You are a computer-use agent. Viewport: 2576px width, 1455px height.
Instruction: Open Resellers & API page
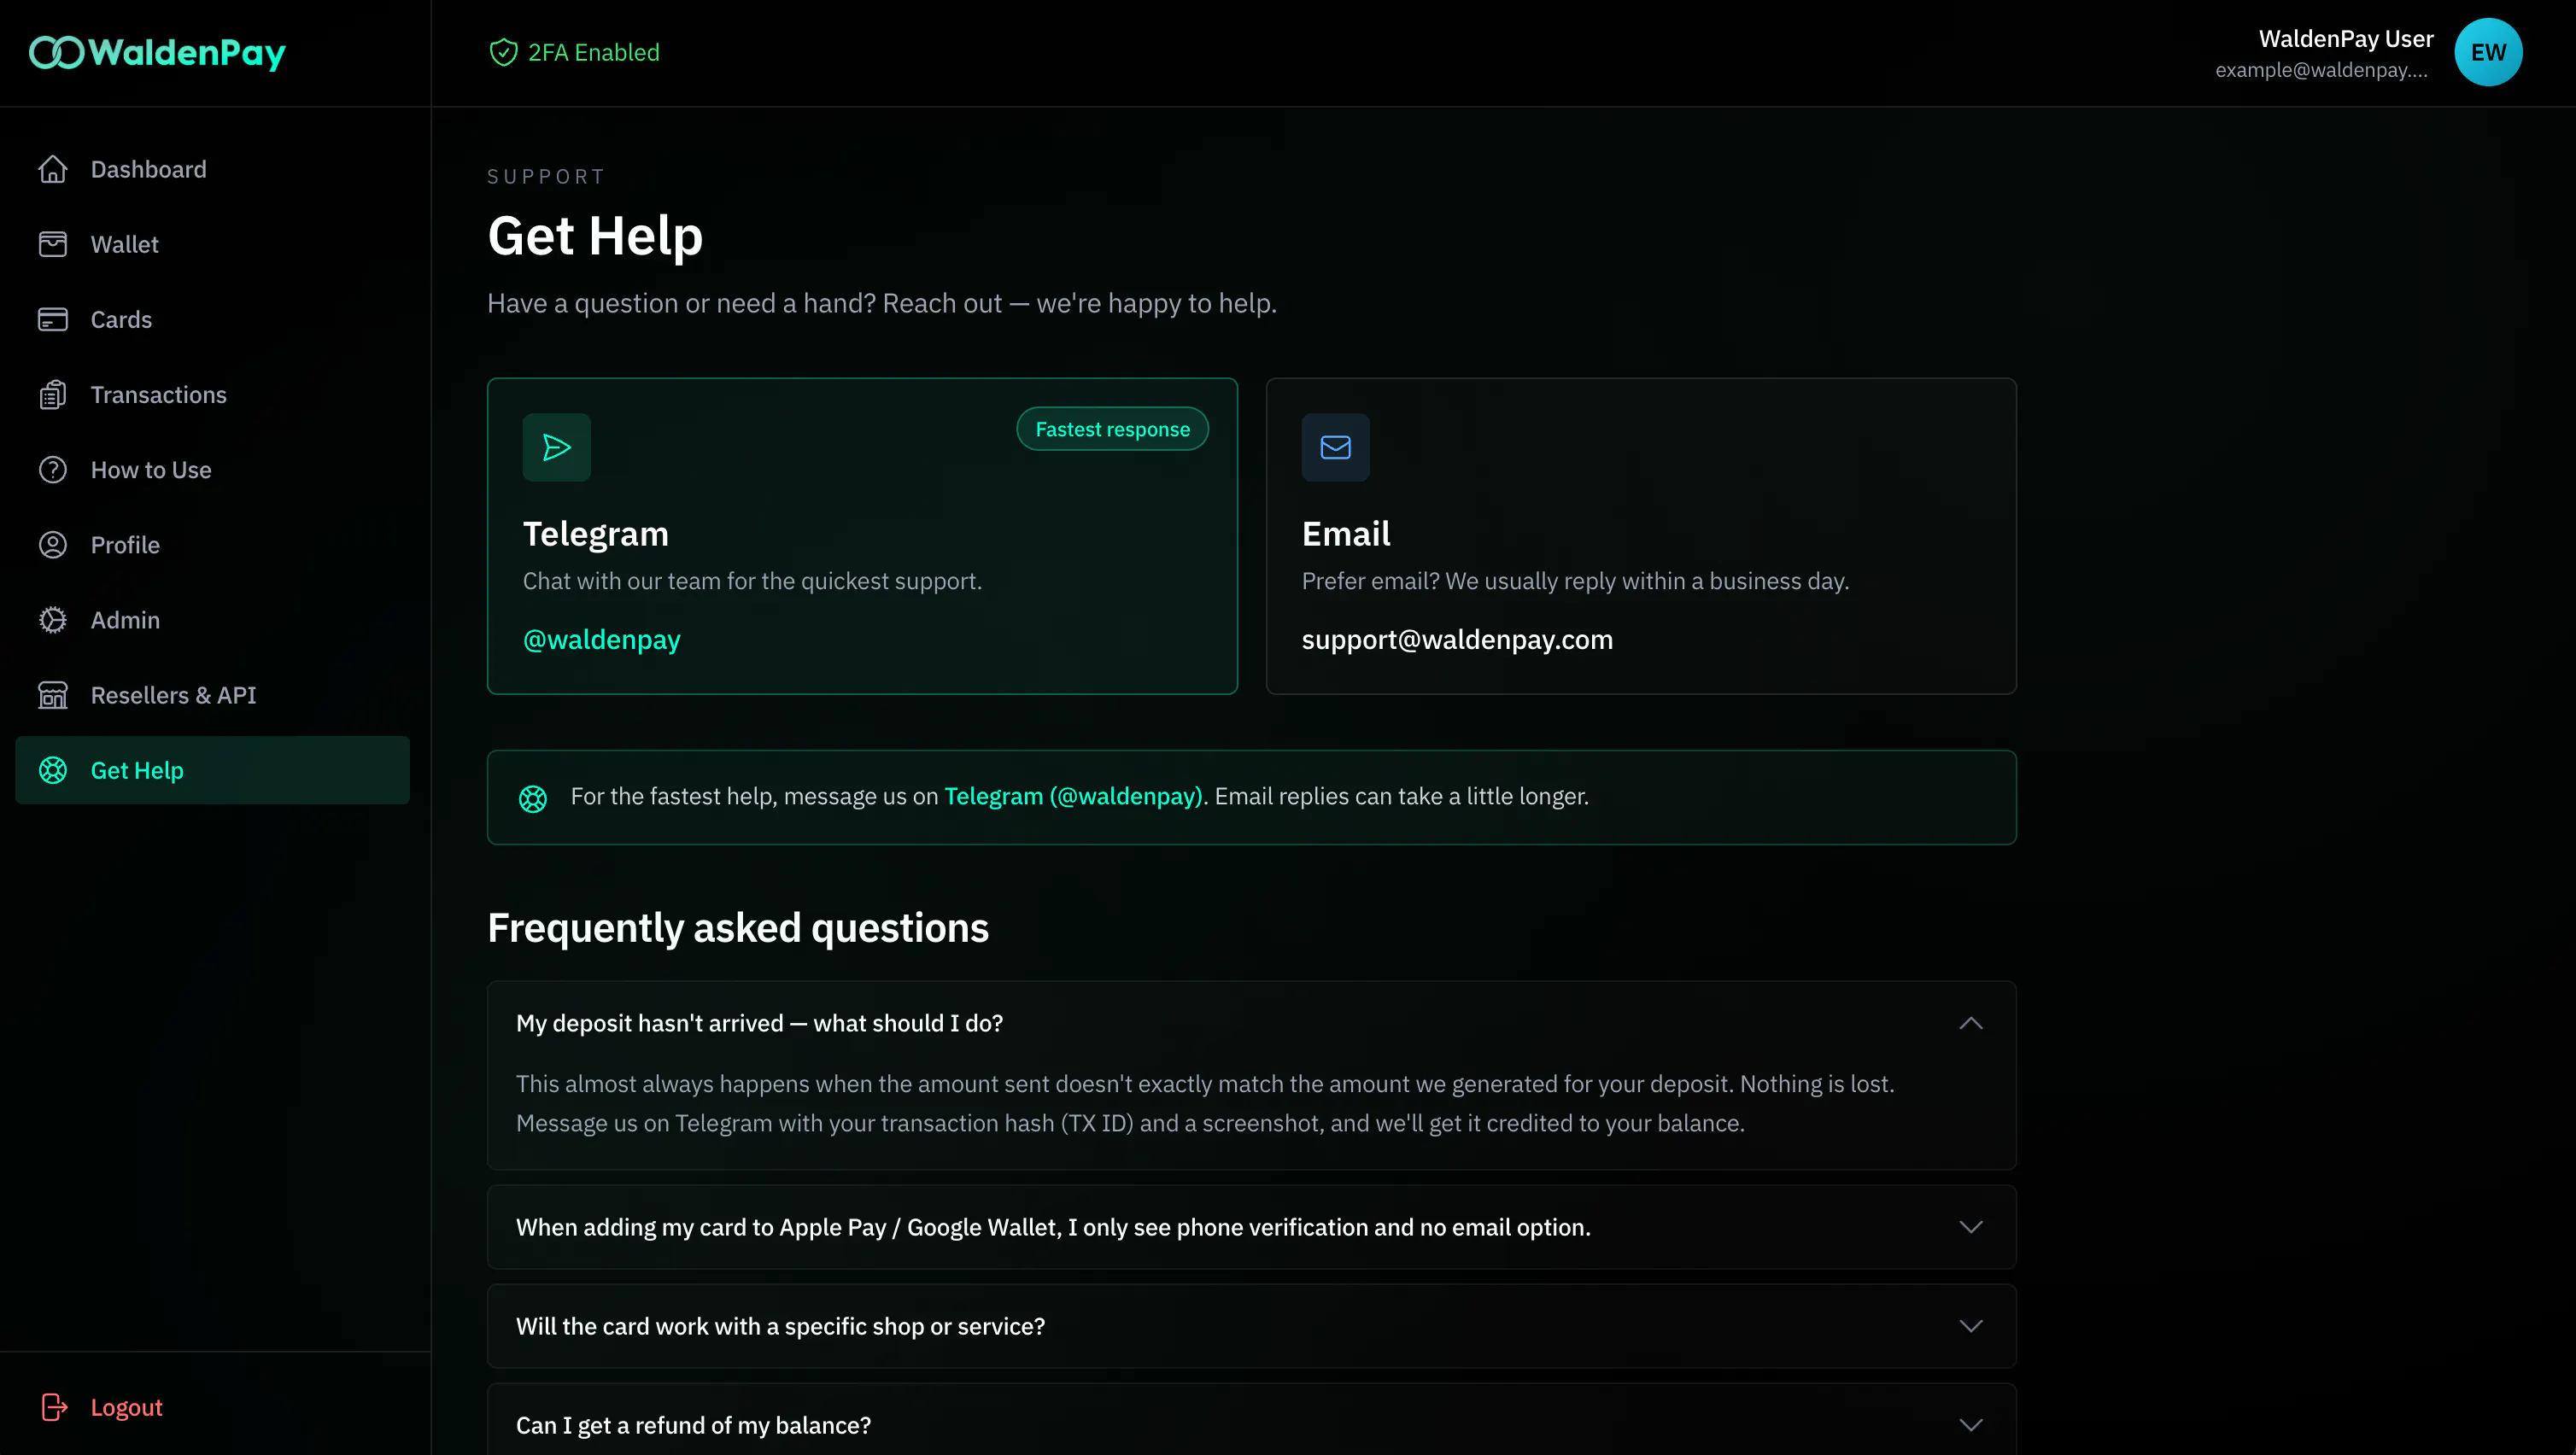click(213, 695)
